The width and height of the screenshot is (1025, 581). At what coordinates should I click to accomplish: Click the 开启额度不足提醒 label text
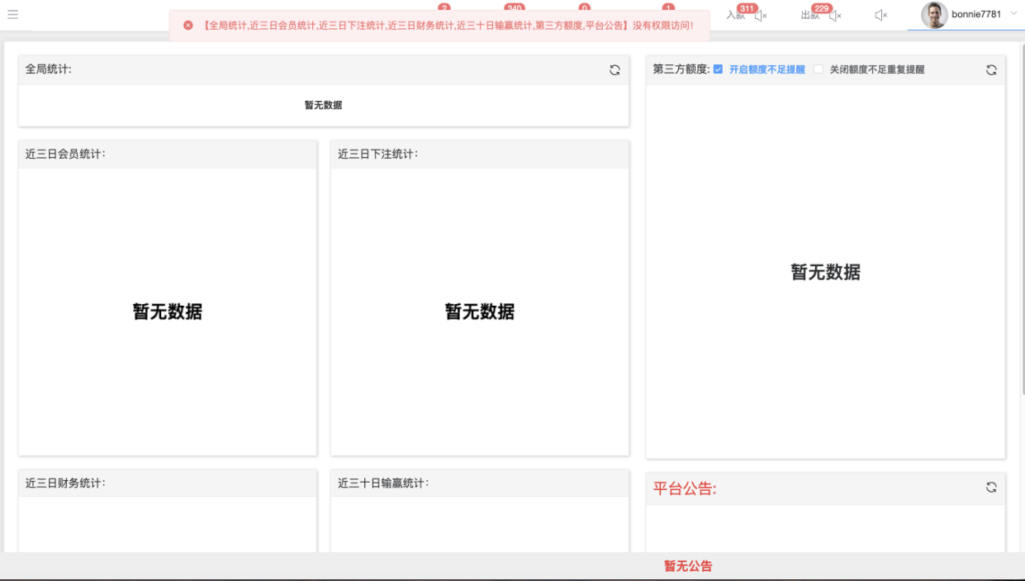766,70
